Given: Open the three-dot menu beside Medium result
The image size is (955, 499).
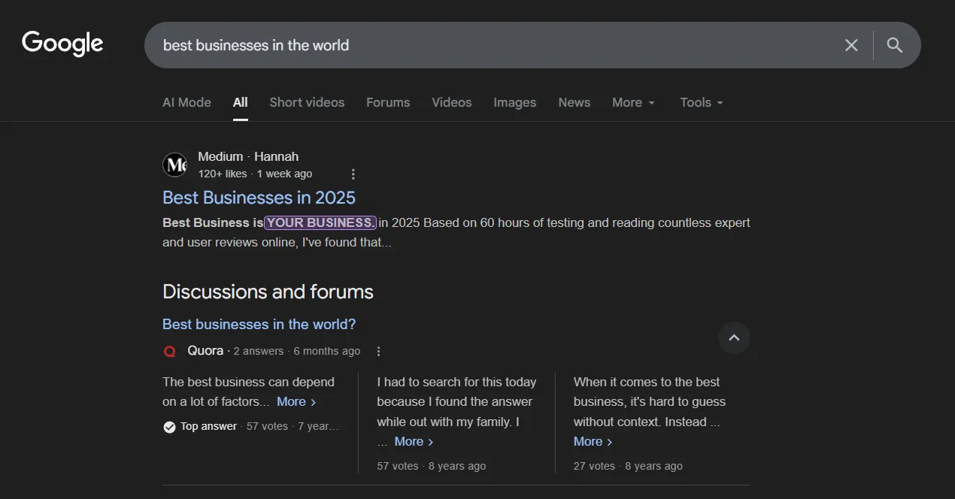Looking at the screenshot, I should point(353,174).
